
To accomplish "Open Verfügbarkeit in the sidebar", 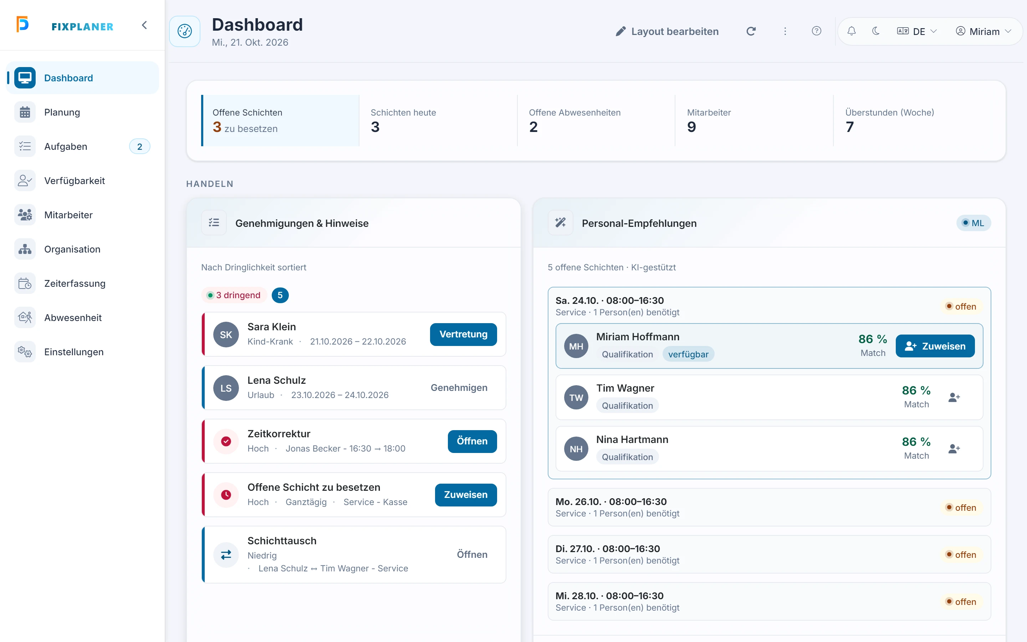I will coord(82,180).
